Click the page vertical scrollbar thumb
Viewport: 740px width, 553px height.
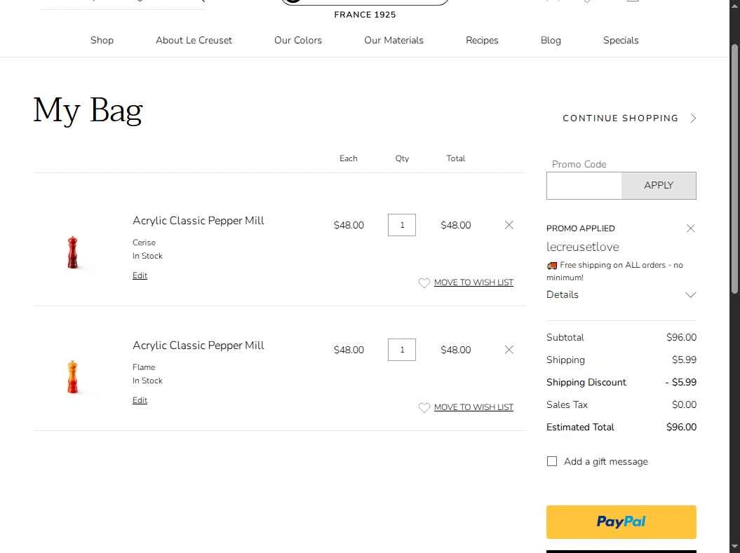[734, 169]
